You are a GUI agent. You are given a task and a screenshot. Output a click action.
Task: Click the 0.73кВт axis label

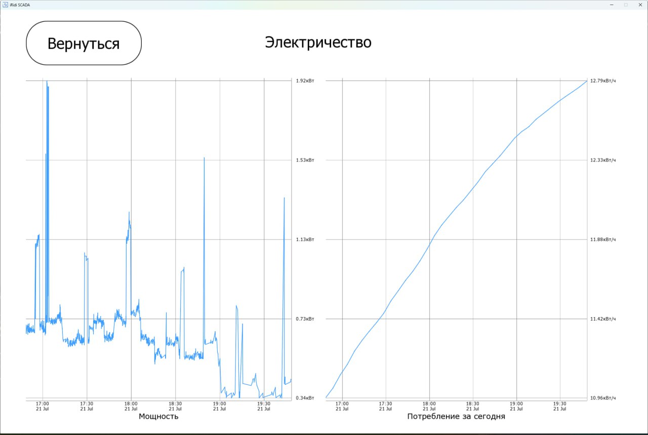pyautogui.click(x=305, y=319)
